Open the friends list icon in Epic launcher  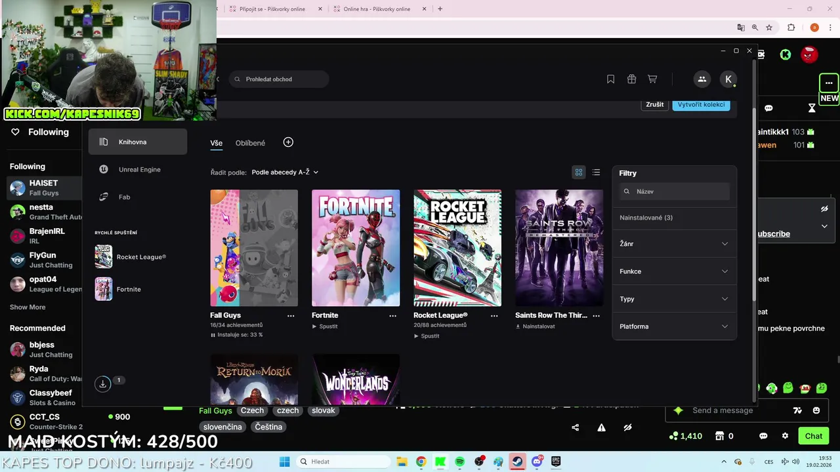coord(702,79)
